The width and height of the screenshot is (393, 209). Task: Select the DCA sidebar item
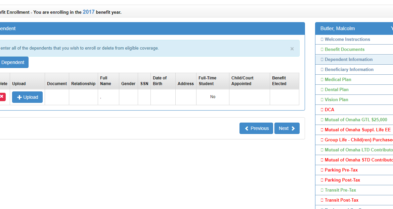tap(329, 110)
